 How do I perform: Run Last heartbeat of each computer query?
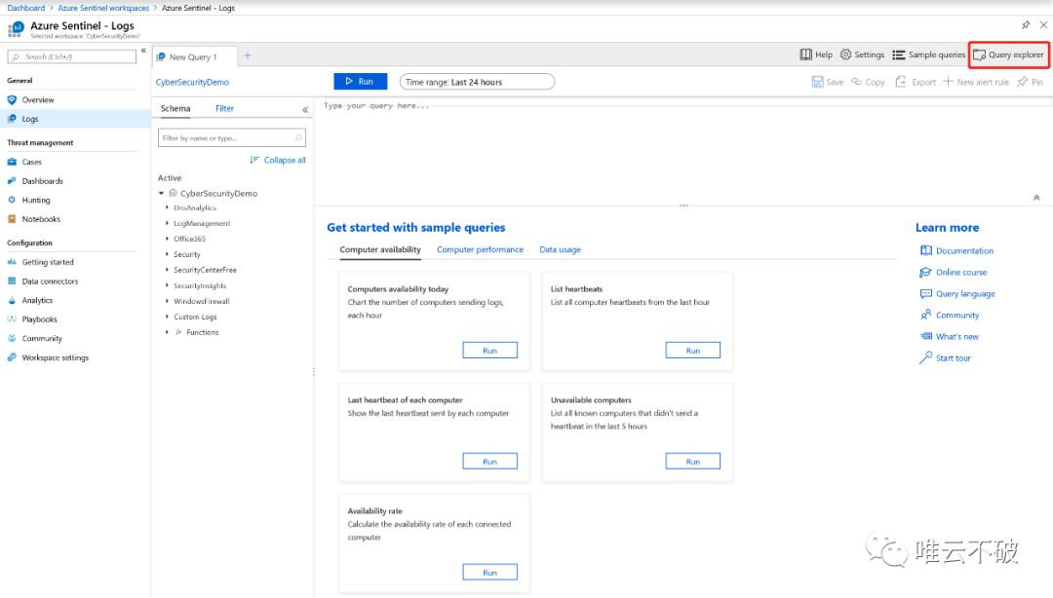489,461
